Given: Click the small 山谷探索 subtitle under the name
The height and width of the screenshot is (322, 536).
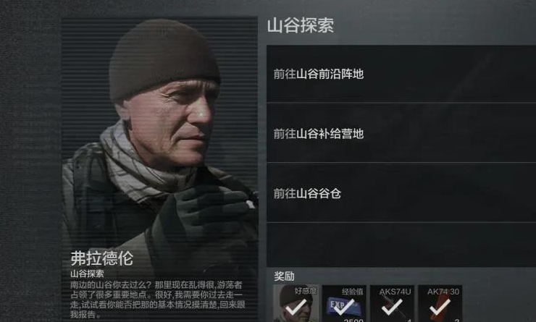Looking at the screenshot, I should pyautogui.click(x=87, y=274).
